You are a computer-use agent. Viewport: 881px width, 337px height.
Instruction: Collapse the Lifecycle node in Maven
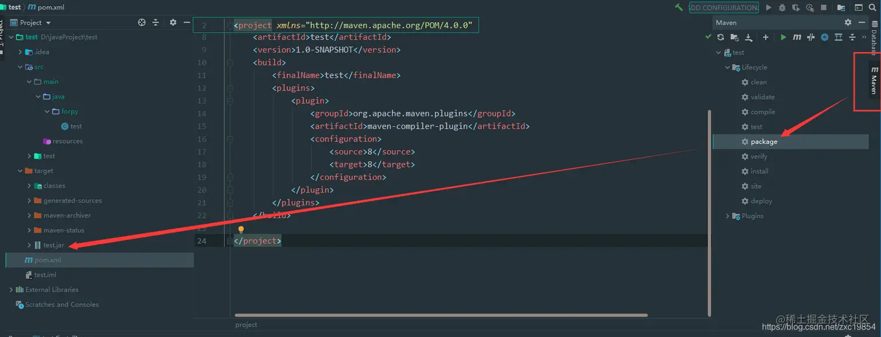coord(727,68)
